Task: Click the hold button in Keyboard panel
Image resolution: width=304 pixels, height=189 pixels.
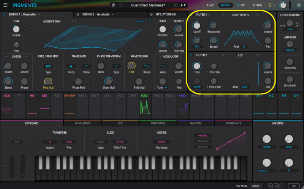Action: [x=17, y=142]
